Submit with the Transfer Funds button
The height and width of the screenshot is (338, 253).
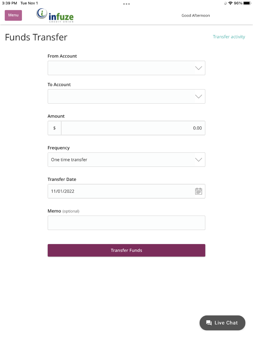[x=126, y=250]
